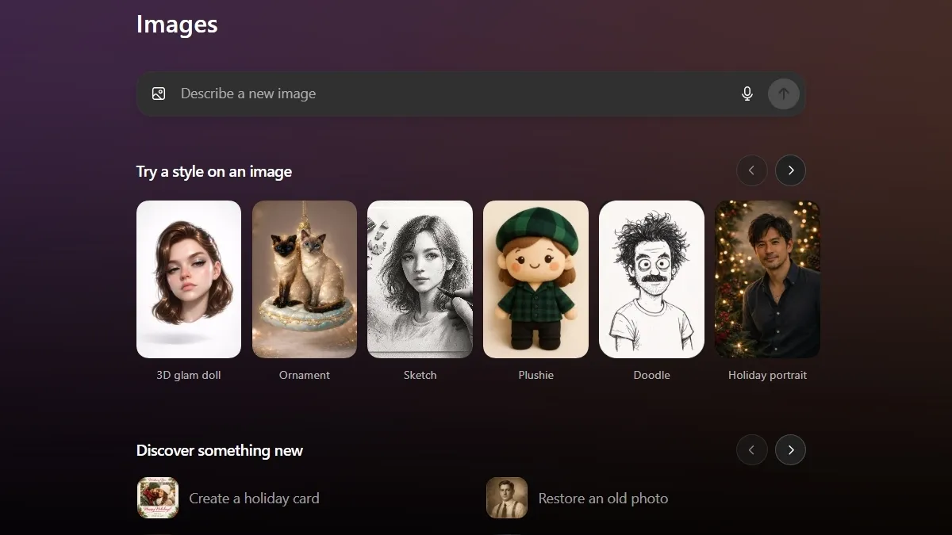Image resolution: width=952 pixels, height=535 pixels.
Task: Open the Doodle style
Action: 651,279
